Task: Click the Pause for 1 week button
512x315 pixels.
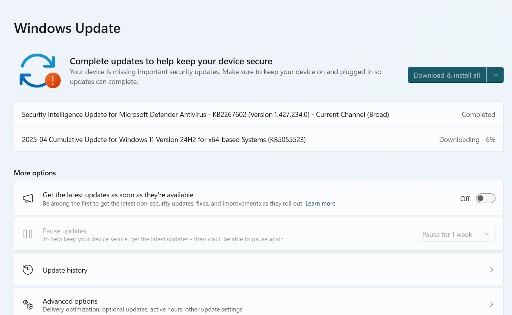Action: coord(447,234)
